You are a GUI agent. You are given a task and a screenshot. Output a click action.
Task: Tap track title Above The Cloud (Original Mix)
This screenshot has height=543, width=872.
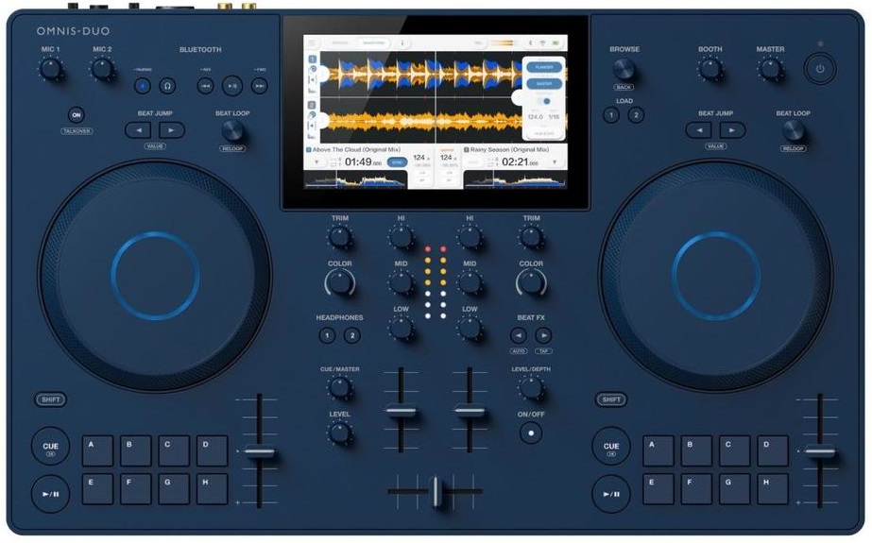pos(356,149)
